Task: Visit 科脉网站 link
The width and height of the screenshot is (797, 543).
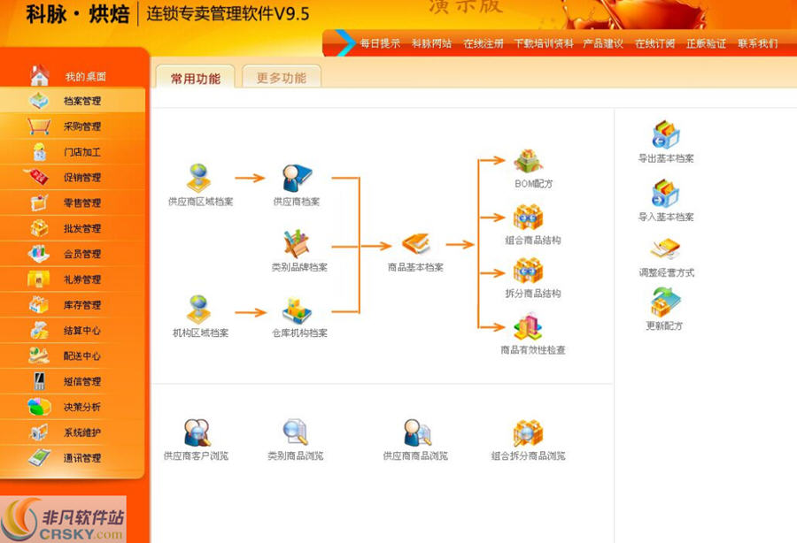Action: [x=431, y=43]
